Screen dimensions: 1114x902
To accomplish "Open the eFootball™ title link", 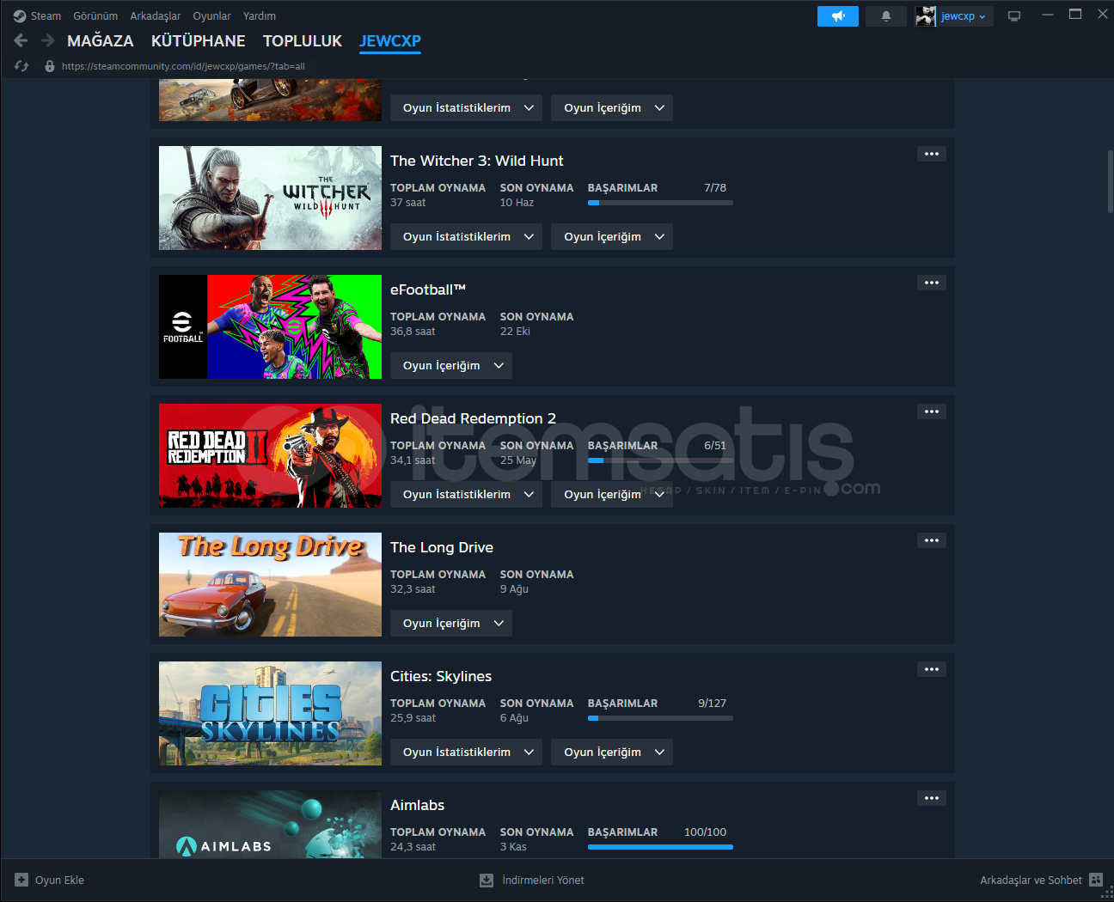I will (428, 289).
